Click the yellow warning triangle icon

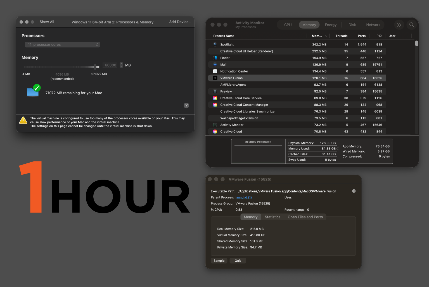pos(23,120)
